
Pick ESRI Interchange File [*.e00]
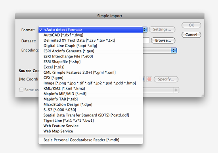91,56
